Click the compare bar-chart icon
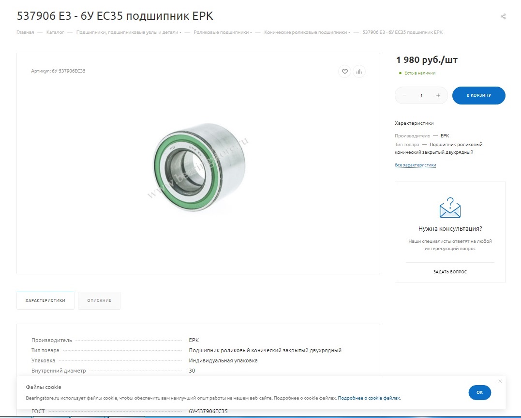521x418 pixels. pos(359,72)
